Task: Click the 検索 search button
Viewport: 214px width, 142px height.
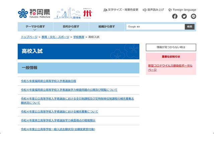Action: click(190, 27)
